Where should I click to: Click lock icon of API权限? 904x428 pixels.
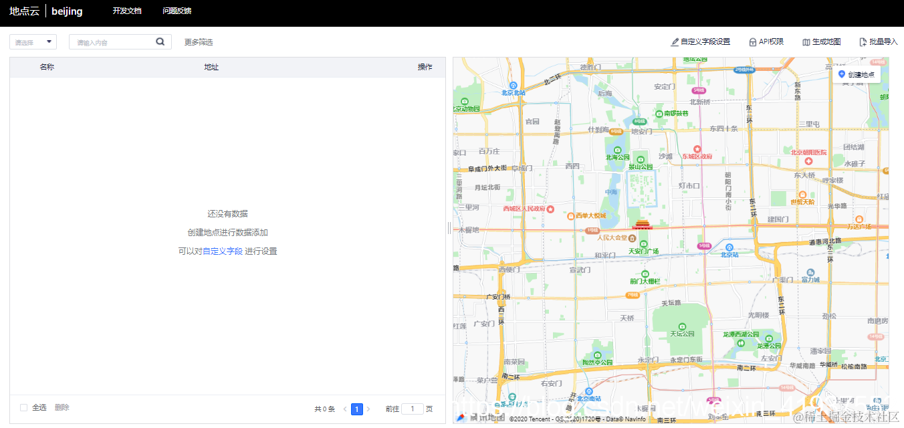coord(752,42)
